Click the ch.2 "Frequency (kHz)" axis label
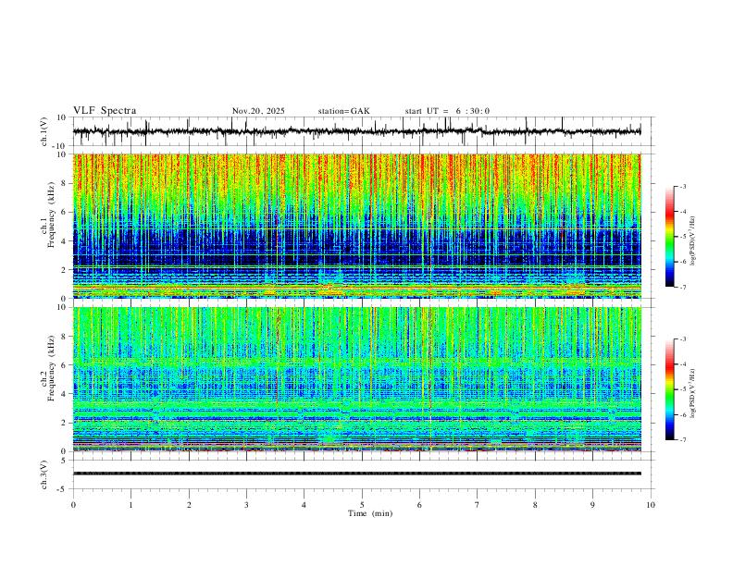Viewport: 733px width, 566px height. [49, 368]
